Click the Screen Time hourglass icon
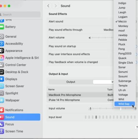Viewport: 138px width, 139px height. point(2,131)
